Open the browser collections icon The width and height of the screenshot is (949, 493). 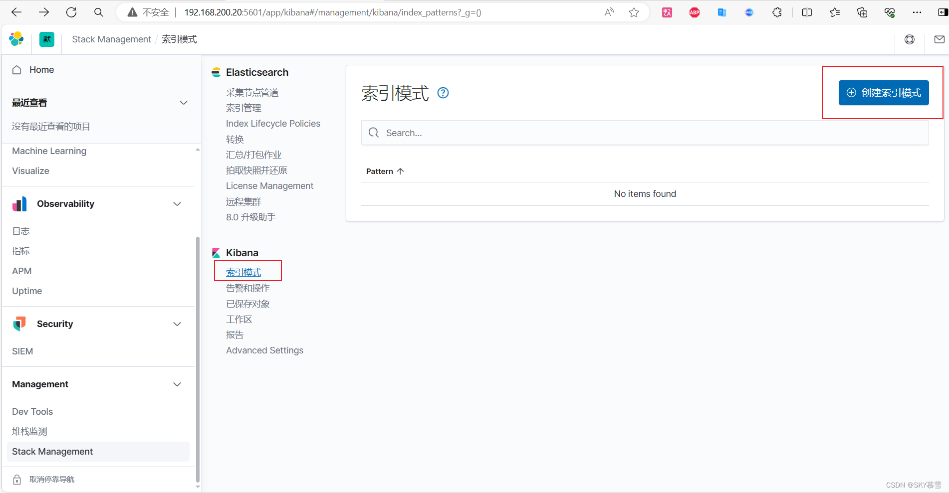[x=862, y=12]
